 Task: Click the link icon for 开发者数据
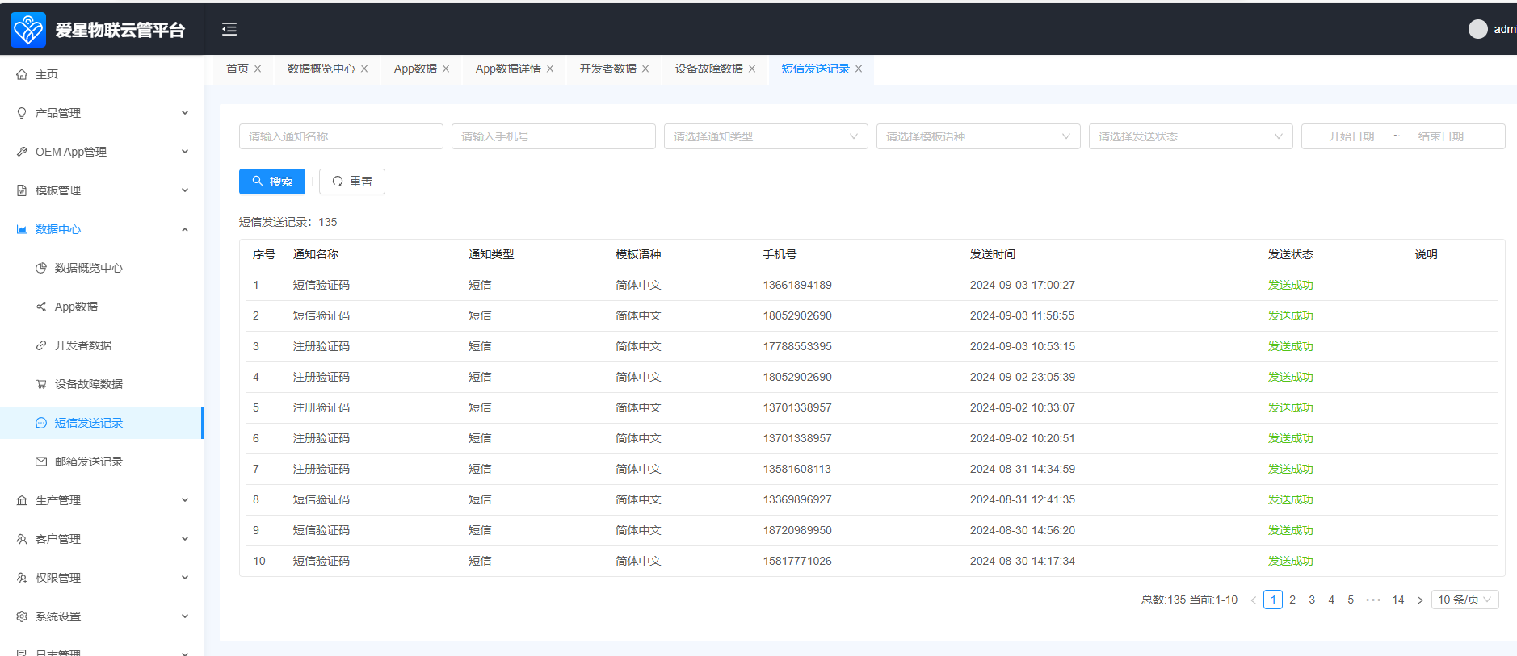pos(41,345)
